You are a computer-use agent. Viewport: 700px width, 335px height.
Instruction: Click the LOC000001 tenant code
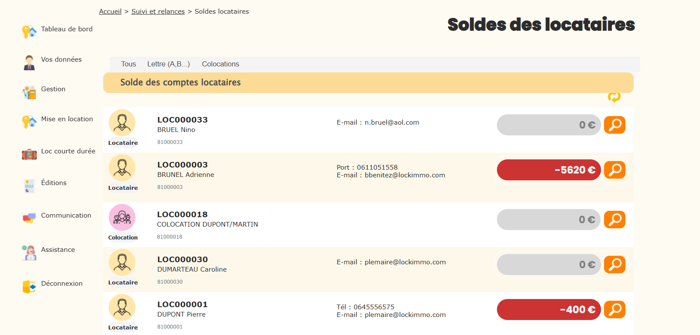point(182,305)
